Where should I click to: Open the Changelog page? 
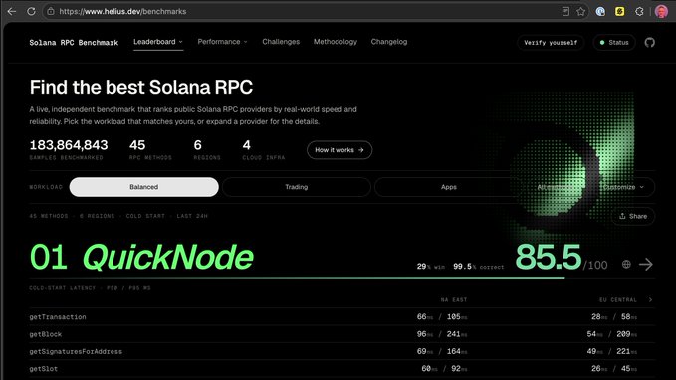pos(389,42)
